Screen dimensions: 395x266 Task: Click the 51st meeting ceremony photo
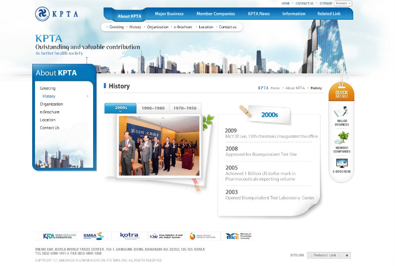tap(159, 146)
